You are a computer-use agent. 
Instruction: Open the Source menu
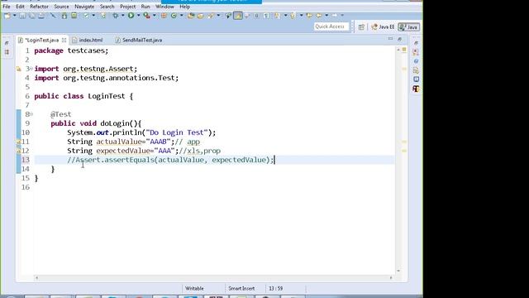point(61,7)
